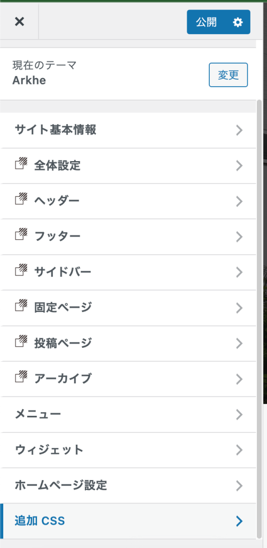Click the panel icon next to アーカイブ
Viewport: 267px width, 548px height.
point(21,376)
